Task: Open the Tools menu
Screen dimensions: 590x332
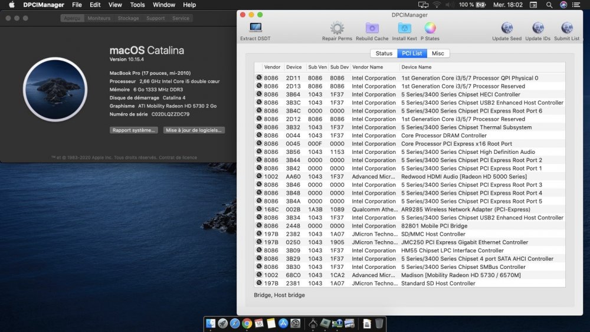Action: [137, 5]
